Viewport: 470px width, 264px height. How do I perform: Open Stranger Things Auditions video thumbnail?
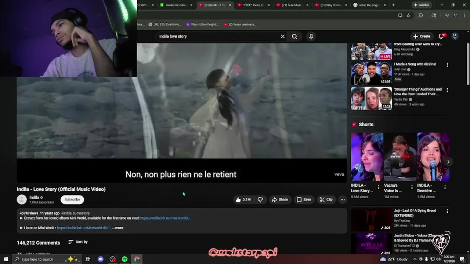(371, 98)
